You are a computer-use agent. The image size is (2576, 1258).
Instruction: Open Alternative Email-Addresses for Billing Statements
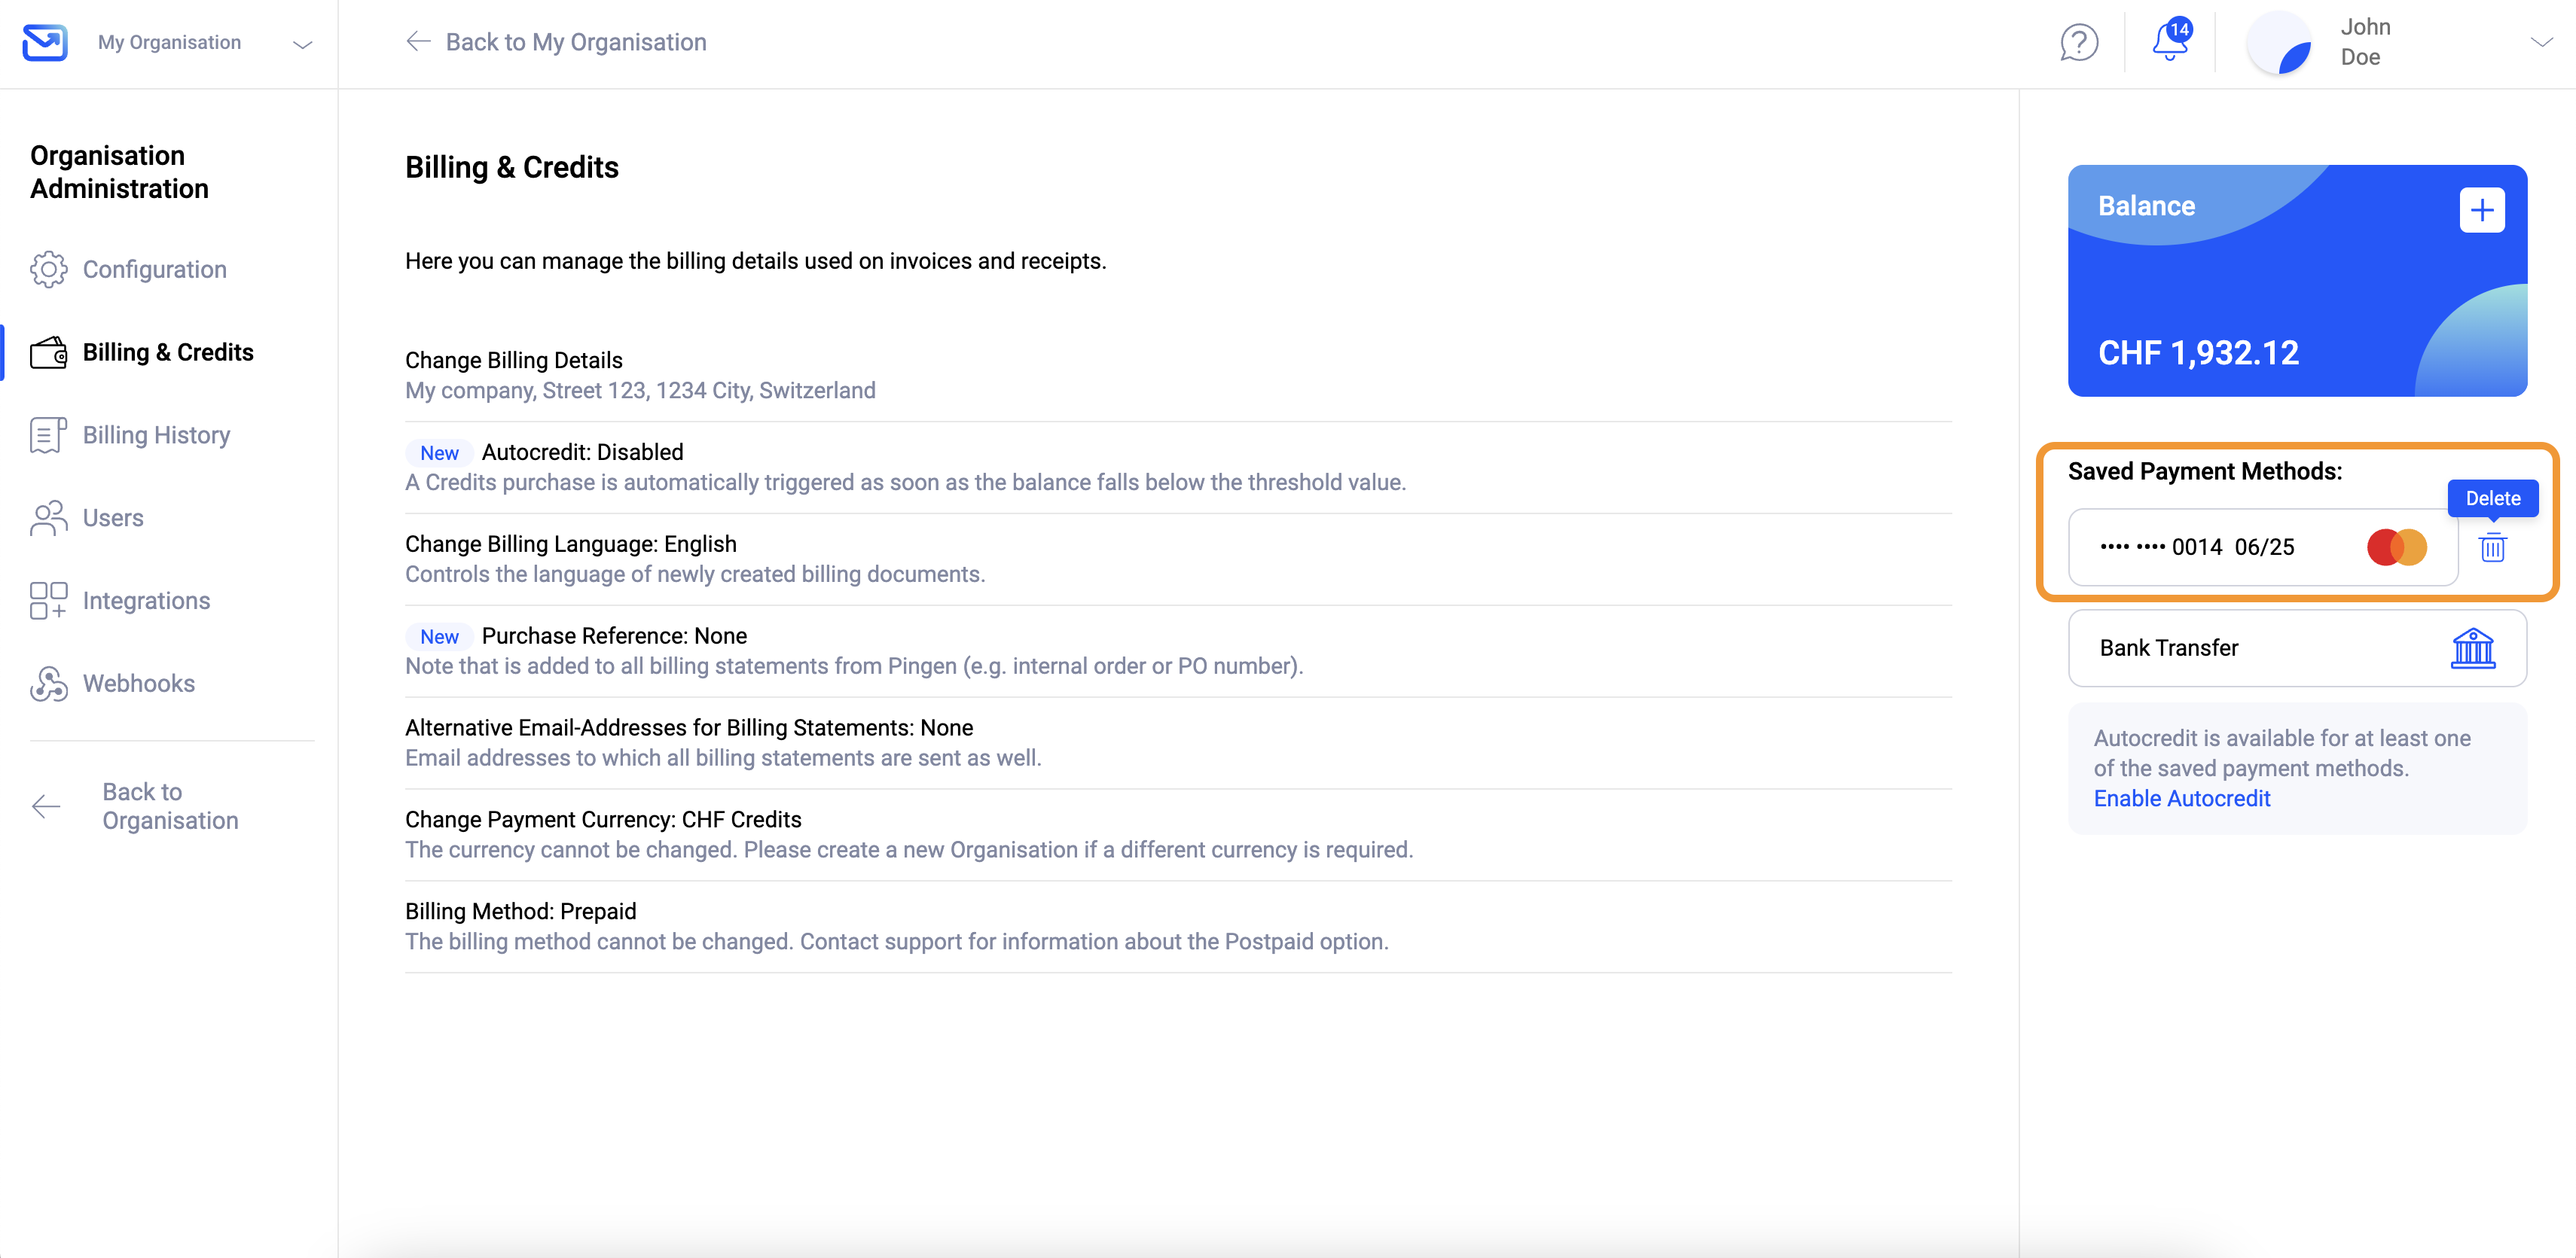point(1178,743)
